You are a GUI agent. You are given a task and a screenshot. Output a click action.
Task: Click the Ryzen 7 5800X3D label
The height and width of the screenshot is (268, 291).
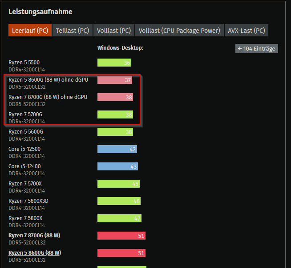coord(28,201)
